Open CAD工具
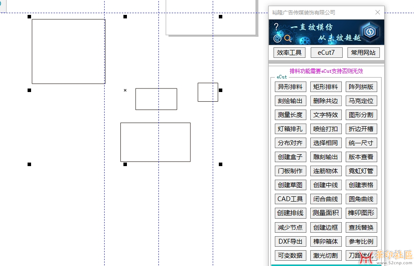 tap(290, 199)
